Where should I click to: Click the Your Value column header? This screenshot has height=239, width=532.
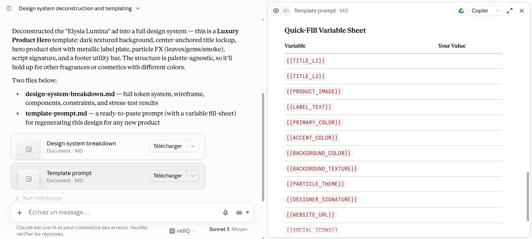coord(452,46)
